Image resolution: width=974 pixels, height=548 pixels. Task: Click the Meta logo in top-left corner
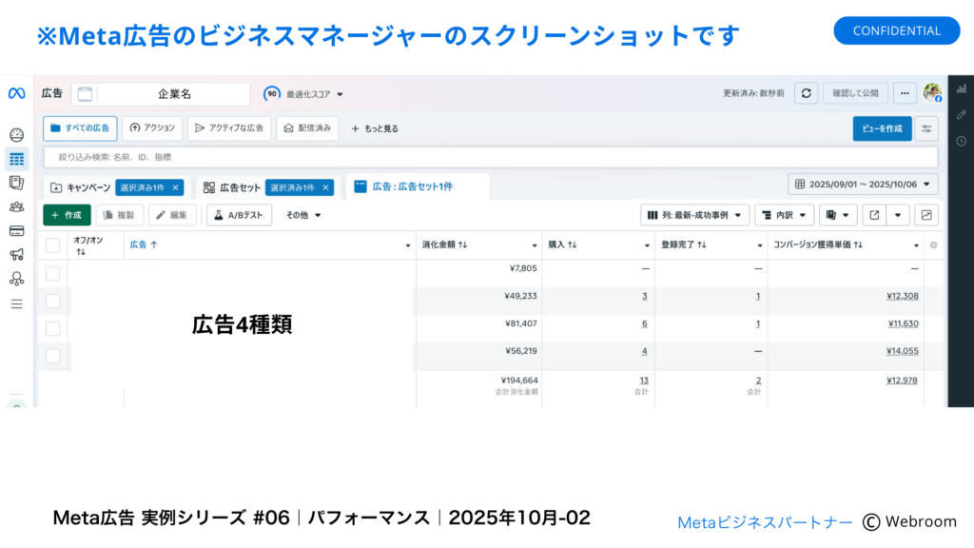16,92
